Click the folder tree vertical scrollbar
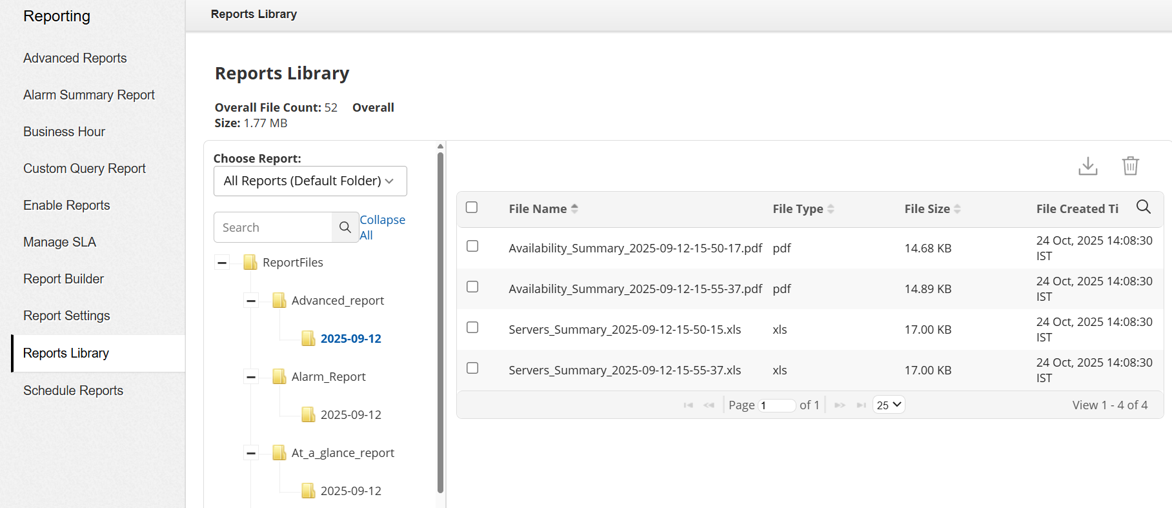 coord(440,323)
